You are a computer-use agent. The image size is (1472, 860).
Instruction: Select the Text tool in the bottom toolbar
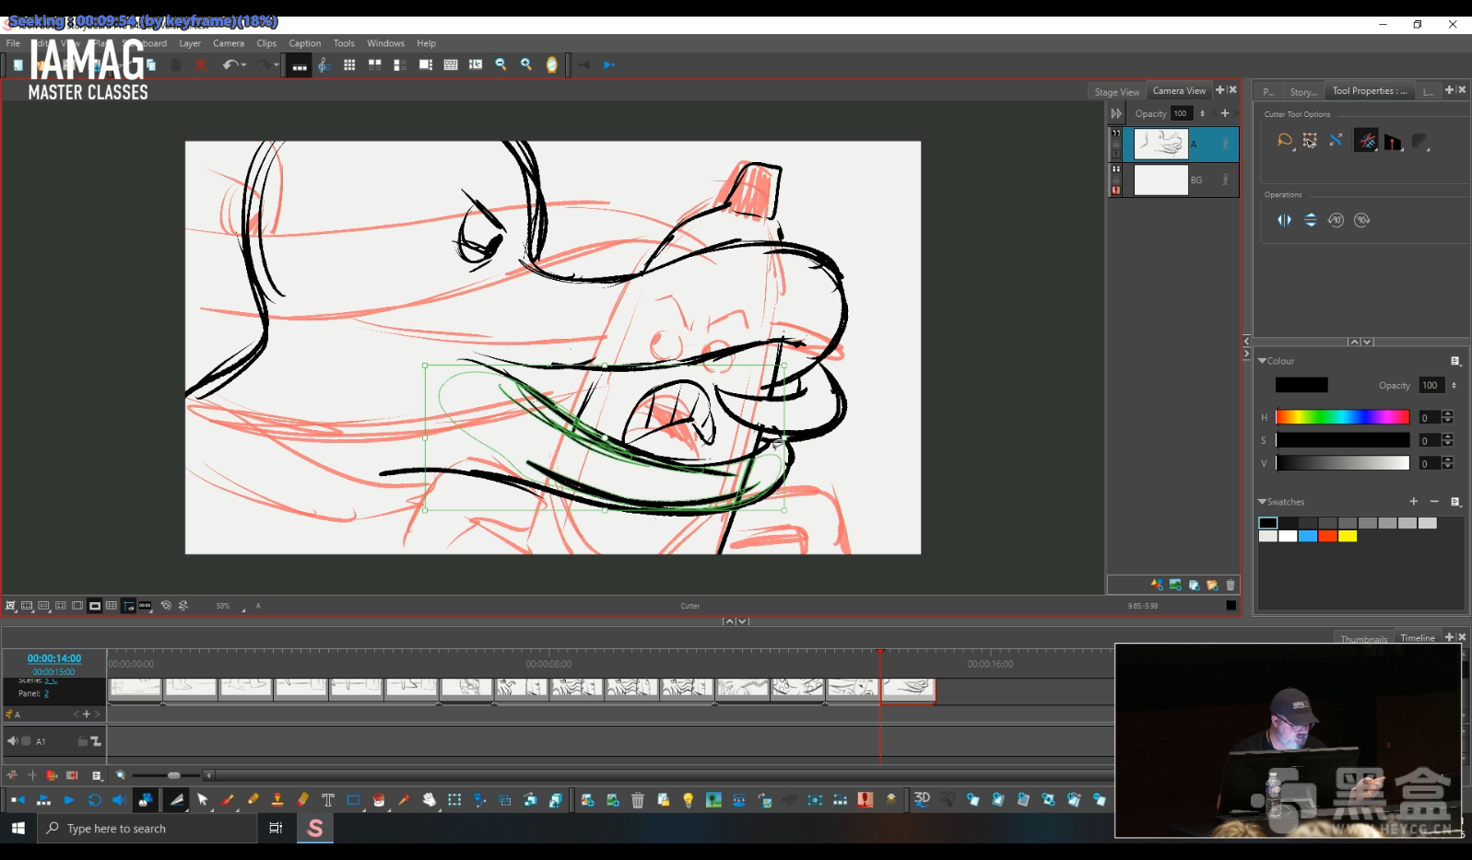[327, 800]
